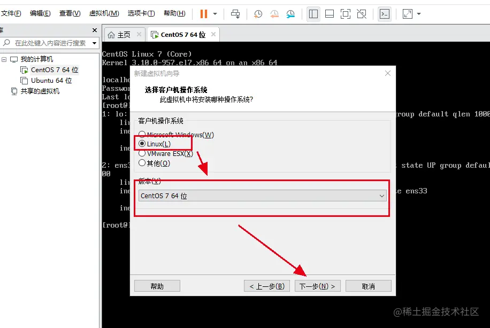Screen dimensions: 490x328
Task: Collapse the 我的计算机 tree node
Action: click(4, 59)
